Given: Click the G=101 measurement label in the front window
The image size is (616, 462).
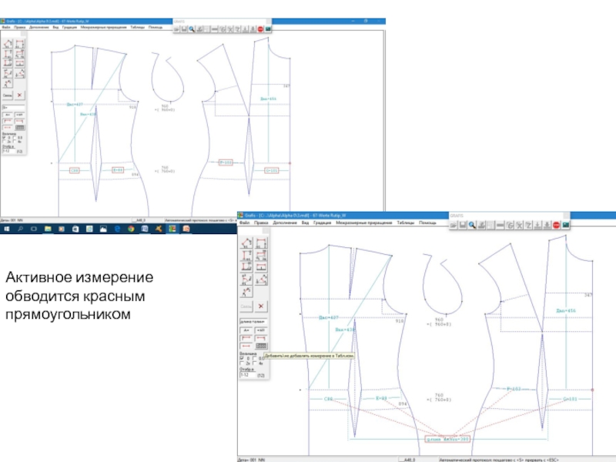Looking at the screenshot, I should pos(570,399).
